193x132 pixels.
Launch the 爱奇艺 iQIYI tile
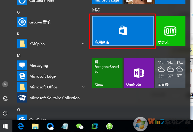pos(170,31)
